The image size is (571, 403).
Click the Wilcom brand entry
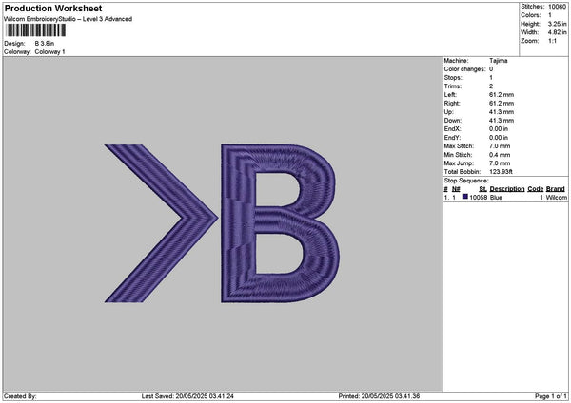(556, 197)
